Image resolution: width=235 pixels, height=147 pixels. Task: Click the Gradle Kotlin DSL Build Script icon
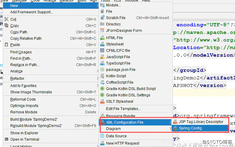102,89
